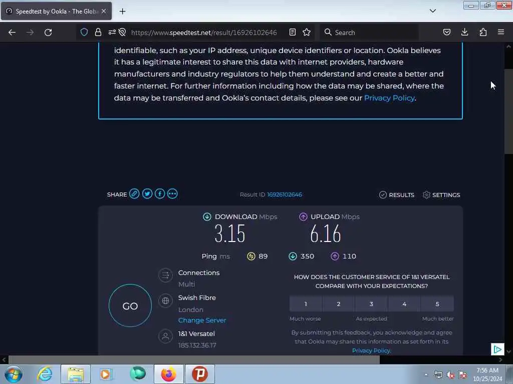Rate customer service 4

pos(404,304)
